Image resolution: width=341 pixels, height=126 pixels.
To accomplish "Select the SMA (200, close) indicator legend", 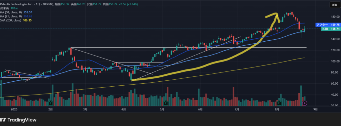I will pos(10,20).
